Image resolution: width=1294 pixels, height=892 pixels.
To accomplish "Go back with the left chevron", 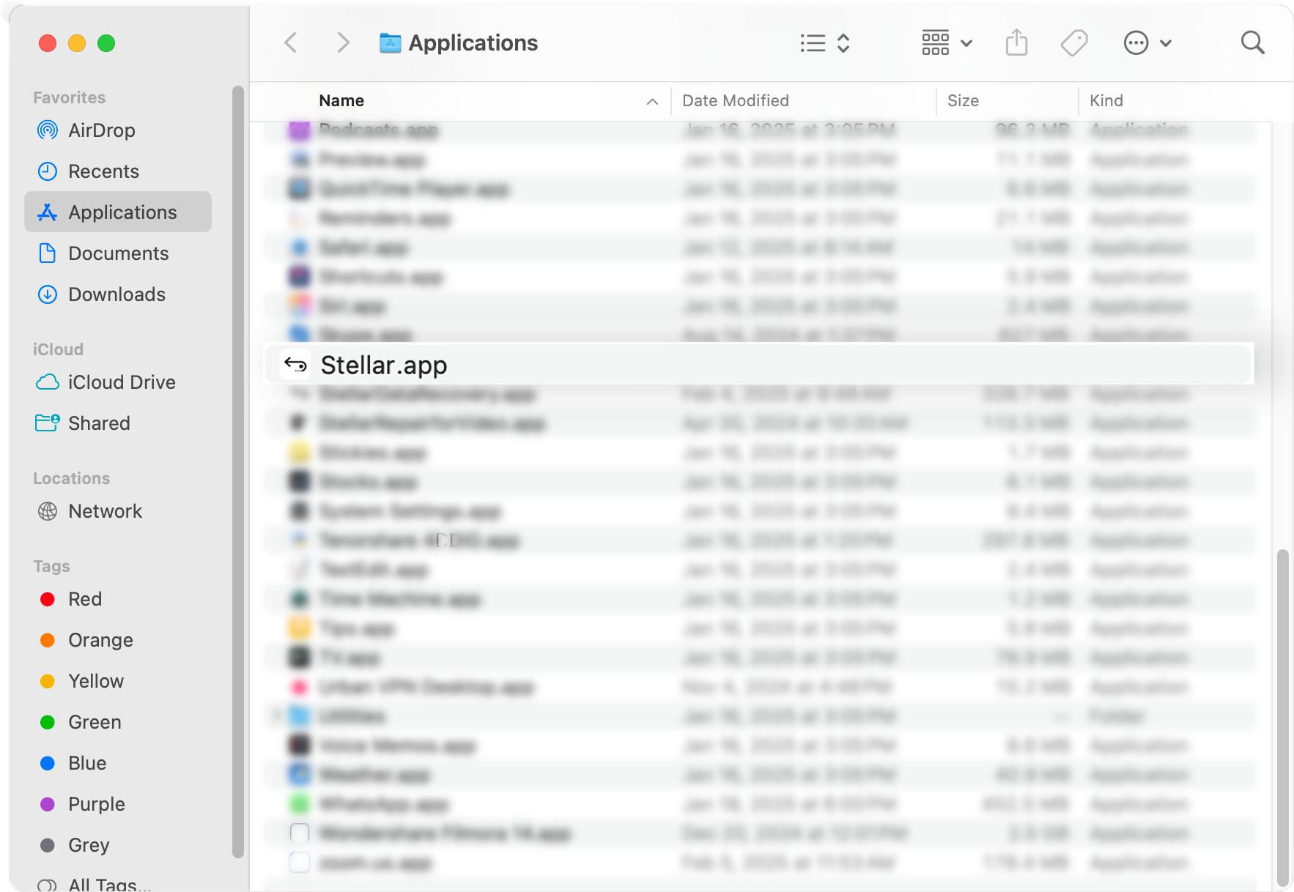I will [291, 43].
